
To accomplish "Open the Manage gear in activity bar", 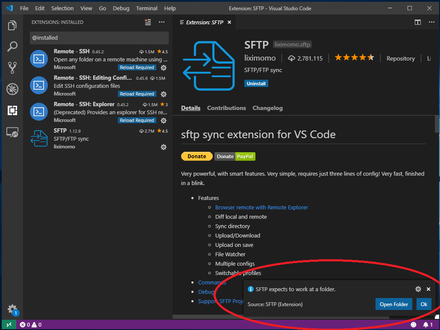I will click(x=12, y=310).
